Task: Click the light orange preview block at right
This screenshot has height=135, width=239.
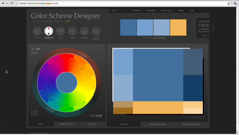Action: (x=193, y=104)
